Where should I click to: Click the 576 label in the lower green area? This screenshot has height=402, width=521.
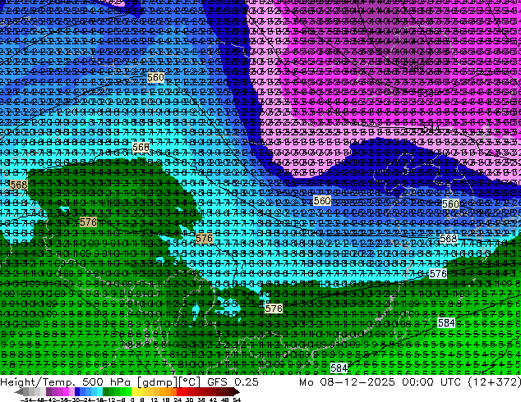[x=274, y=308]
